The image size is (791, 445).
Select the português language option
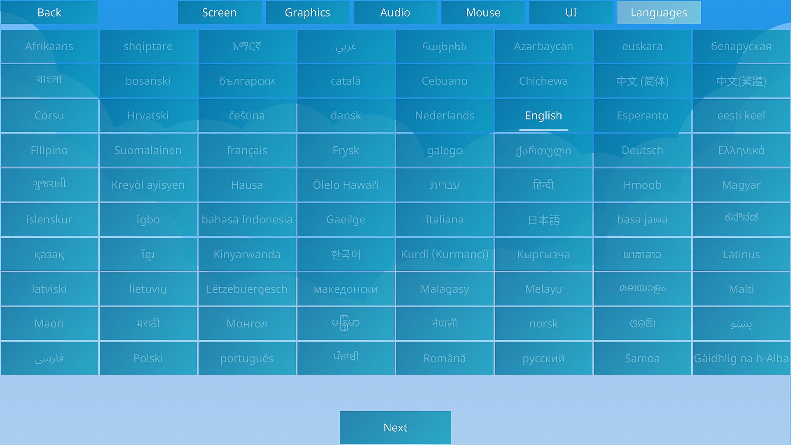pos(247,358)
